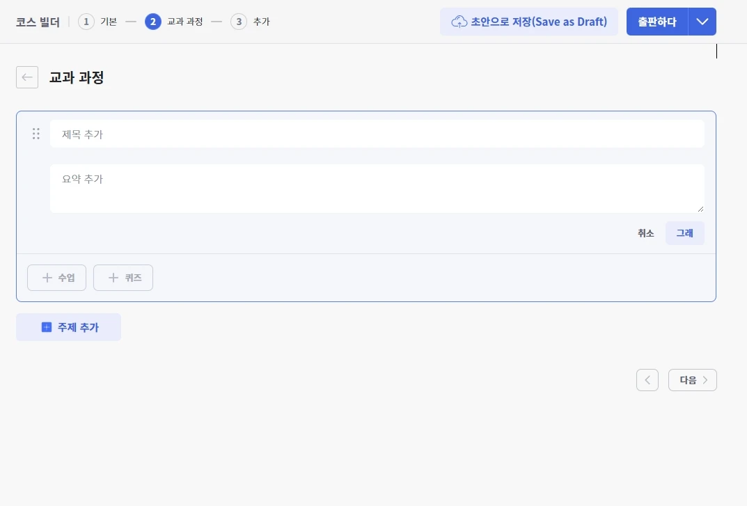Click the 코스 빌더 heading text
Image resolution: width=747 pixels, height=506 pixels.
[x=38, y=22]
